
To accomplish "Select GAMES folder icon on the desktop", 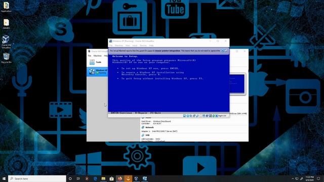I will tap(6, 24).
